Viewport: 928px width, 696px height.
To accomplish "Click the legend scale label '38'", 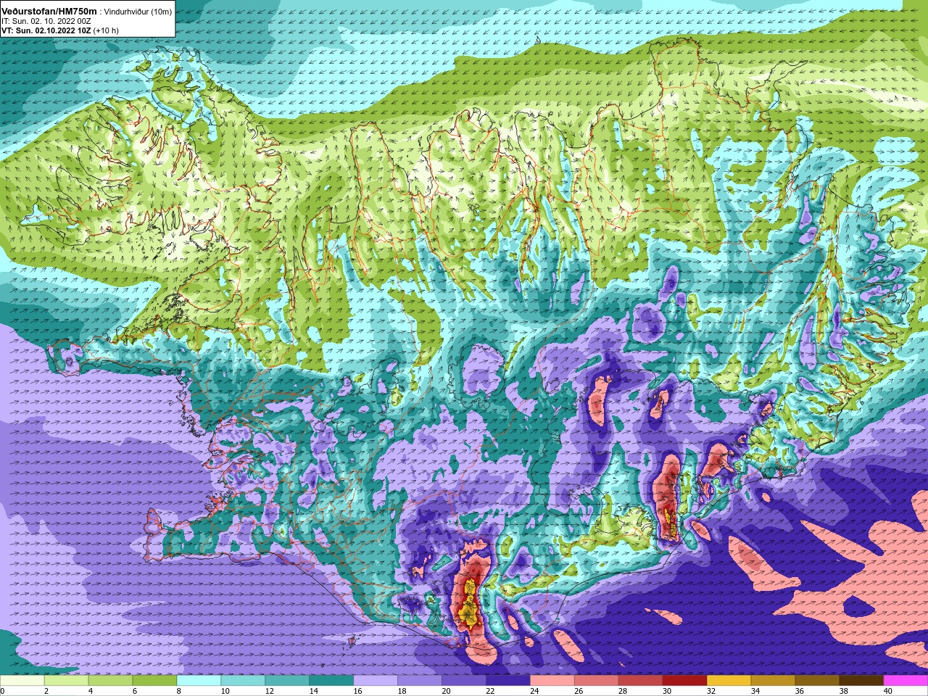I will click(x=844, y=692).
